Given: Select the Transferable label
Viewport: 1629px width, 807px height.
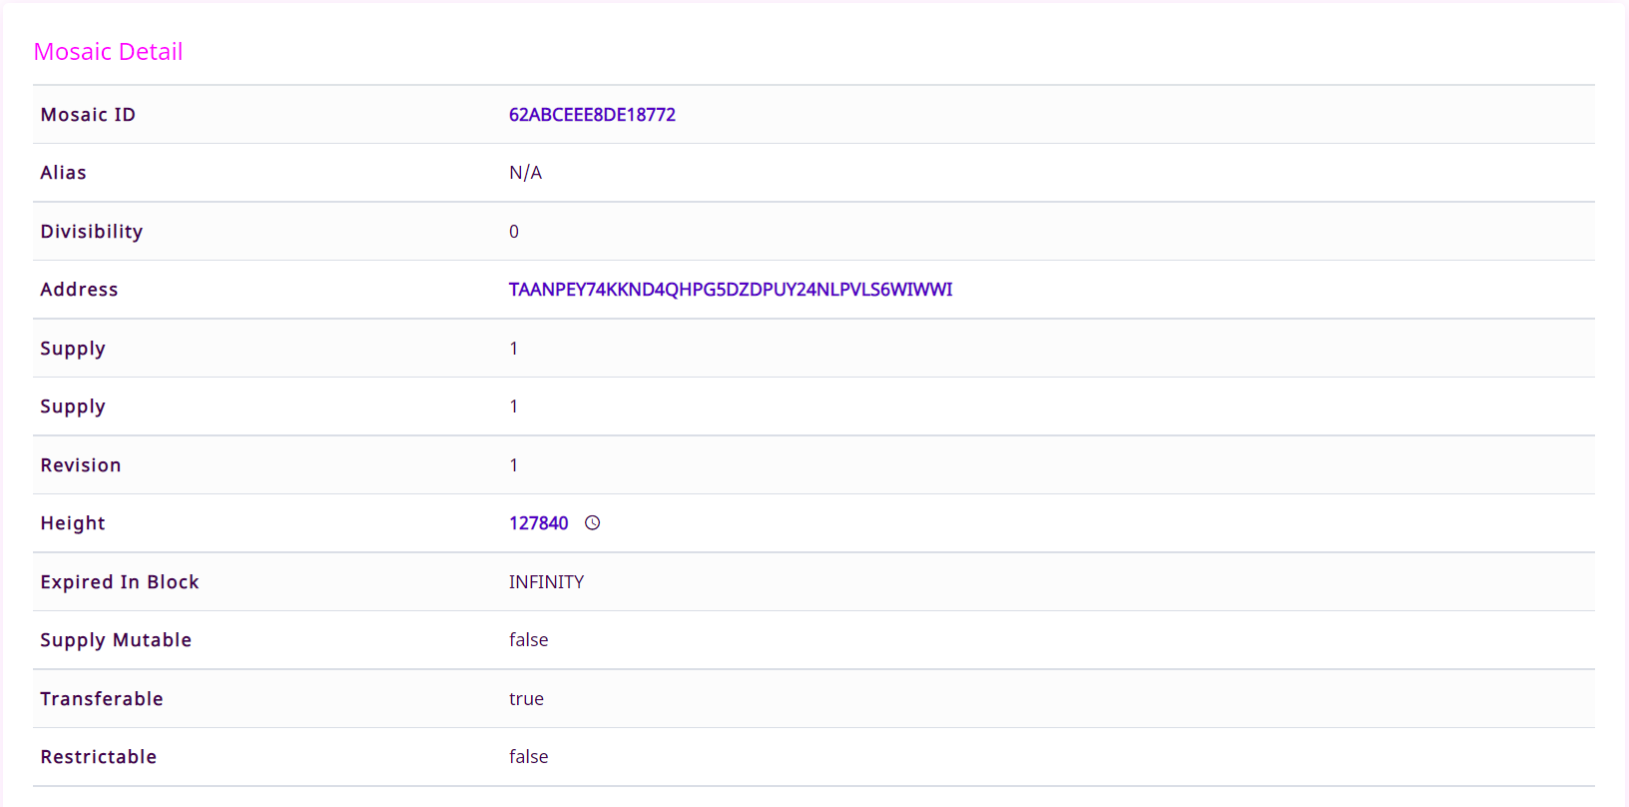Looking at the screenshot, I should pyautogui.click(x=102, y=699).
